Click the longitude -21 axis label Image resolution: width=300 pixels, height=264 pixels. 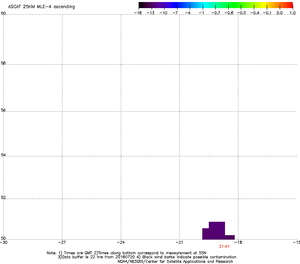[179, 242]
